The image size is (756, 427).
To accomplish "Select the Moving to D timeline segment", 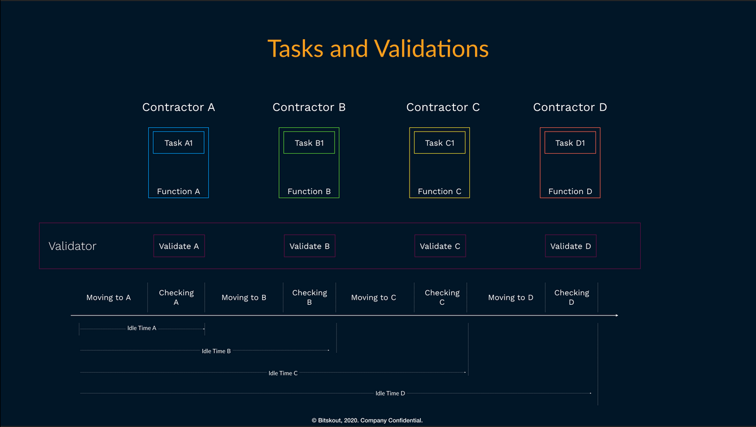I will [x=510, y=297].
